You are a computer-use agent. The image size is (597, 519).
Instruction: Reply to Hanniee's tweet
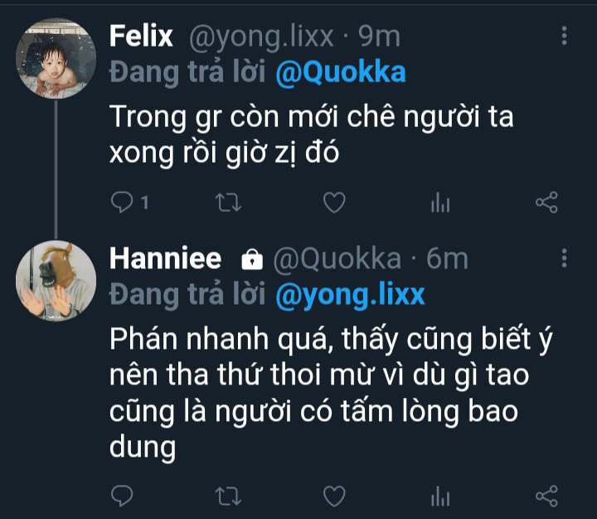point(123,497)
